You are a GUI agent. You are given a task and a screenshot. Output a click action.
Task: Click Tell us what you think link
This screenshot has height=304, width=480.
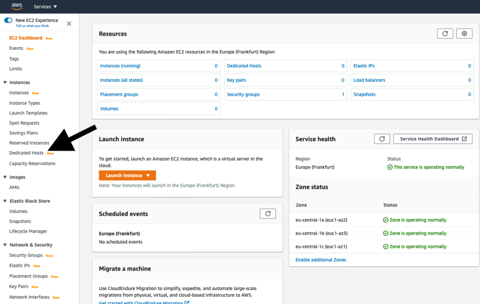click(x=32, y=26)
